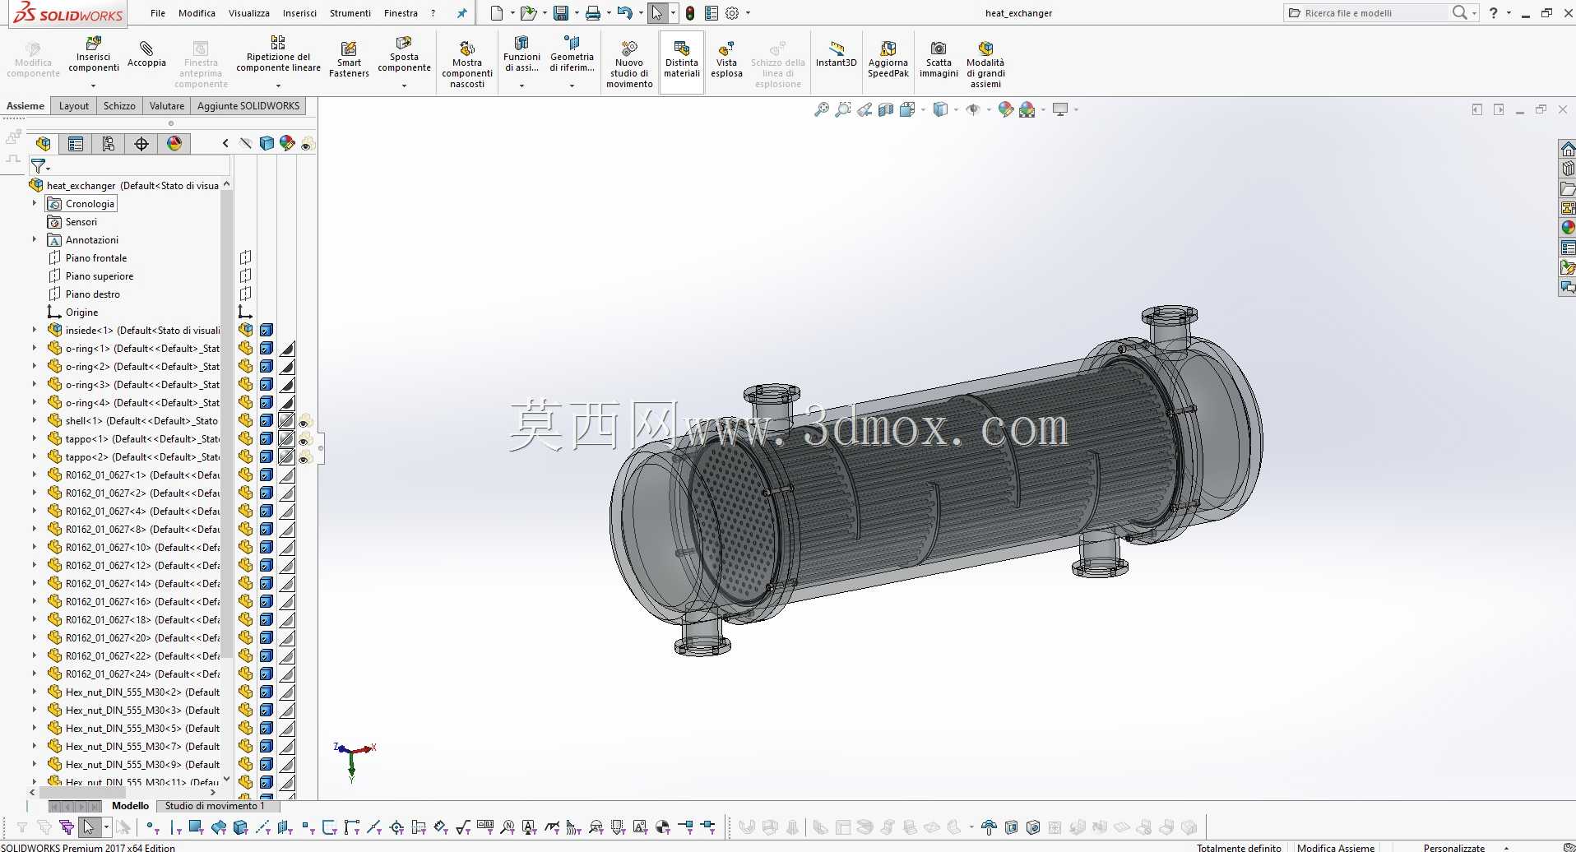Open DimXpertManager crosshair tab icon
The image size is (1576, 852).
click(x=141, y=144)
